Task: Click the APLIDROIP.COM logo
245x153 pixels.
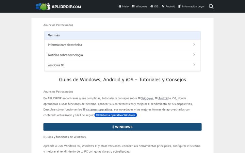Action: (58, 6)
